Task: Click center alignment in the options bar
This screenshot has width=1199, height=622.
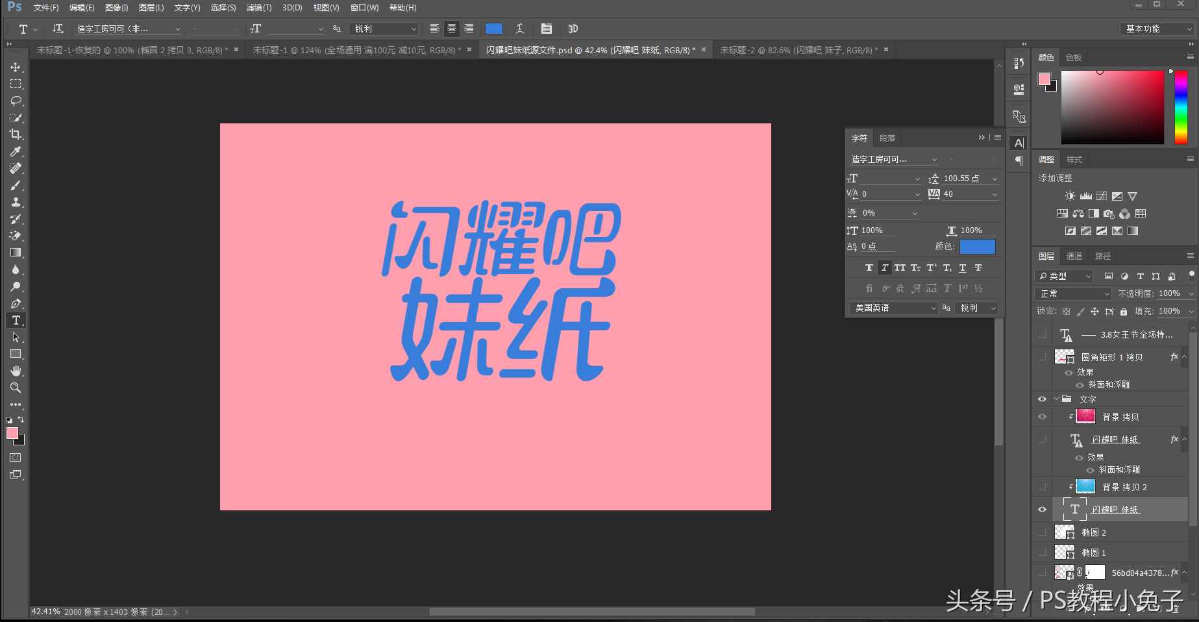Action: pyautogui.click(x=451, y=29)
